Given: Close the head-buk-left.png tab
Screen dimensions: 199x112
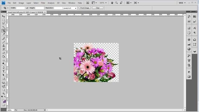Looking at the screenshot, I should 45,12.
